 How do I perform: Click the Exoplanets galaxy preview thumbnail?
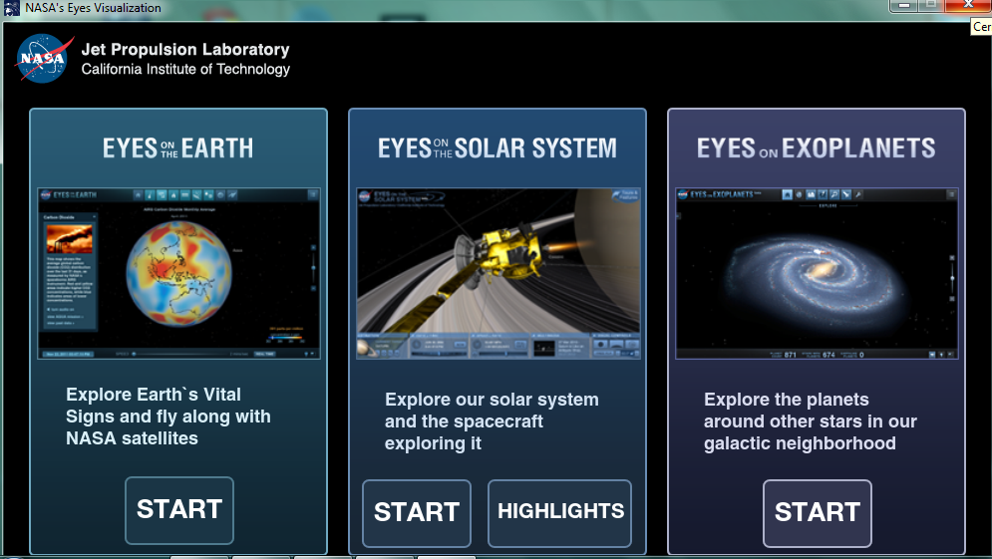tap(817, 273)
